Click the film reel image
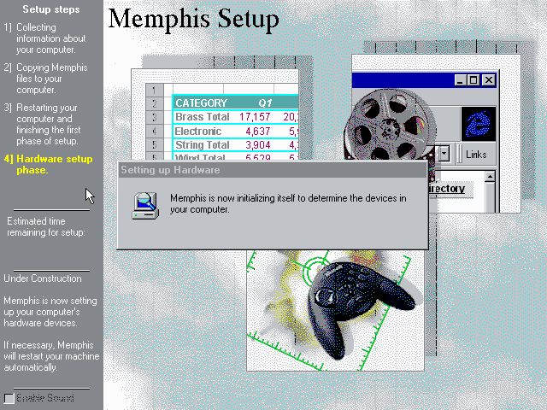This screenshot has height=410, width=547. (390, 126)
